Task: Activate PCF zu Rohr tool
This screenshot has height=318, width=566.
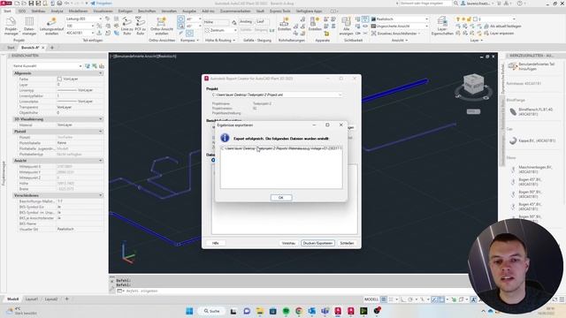Action: 140,26
